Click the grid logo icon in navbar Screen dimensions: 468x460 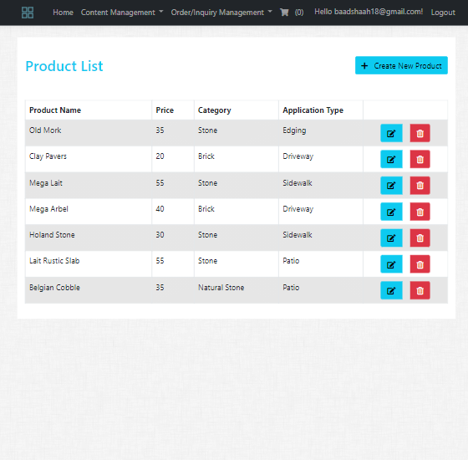(x=28, y=13)
